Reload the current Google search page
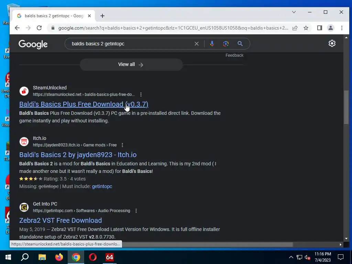352x264 pixels. pos(39,28)
